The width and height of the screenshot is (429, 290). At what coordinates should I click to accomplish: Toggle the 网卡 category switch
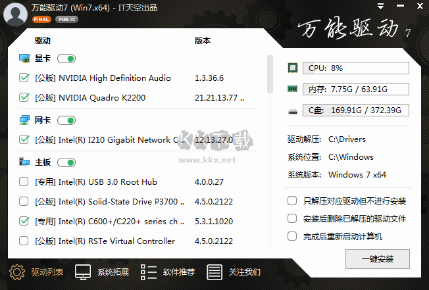pos(66,120)
